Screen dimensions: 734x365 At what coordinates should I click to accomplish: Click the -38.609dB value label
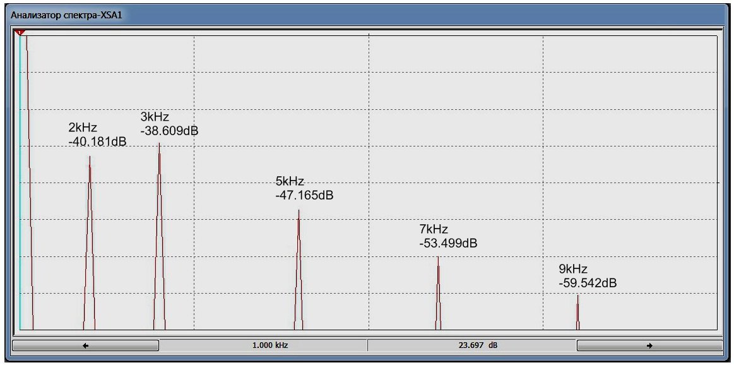[x=169, y=131]
